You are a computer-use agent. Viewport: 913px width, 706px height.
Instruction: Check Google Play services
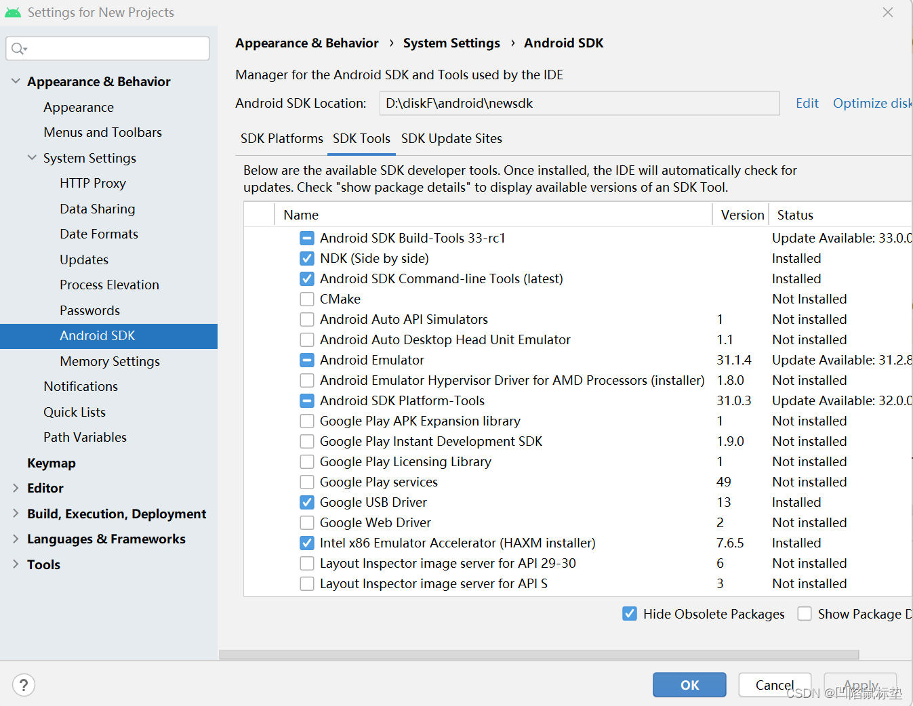point(307,482)
